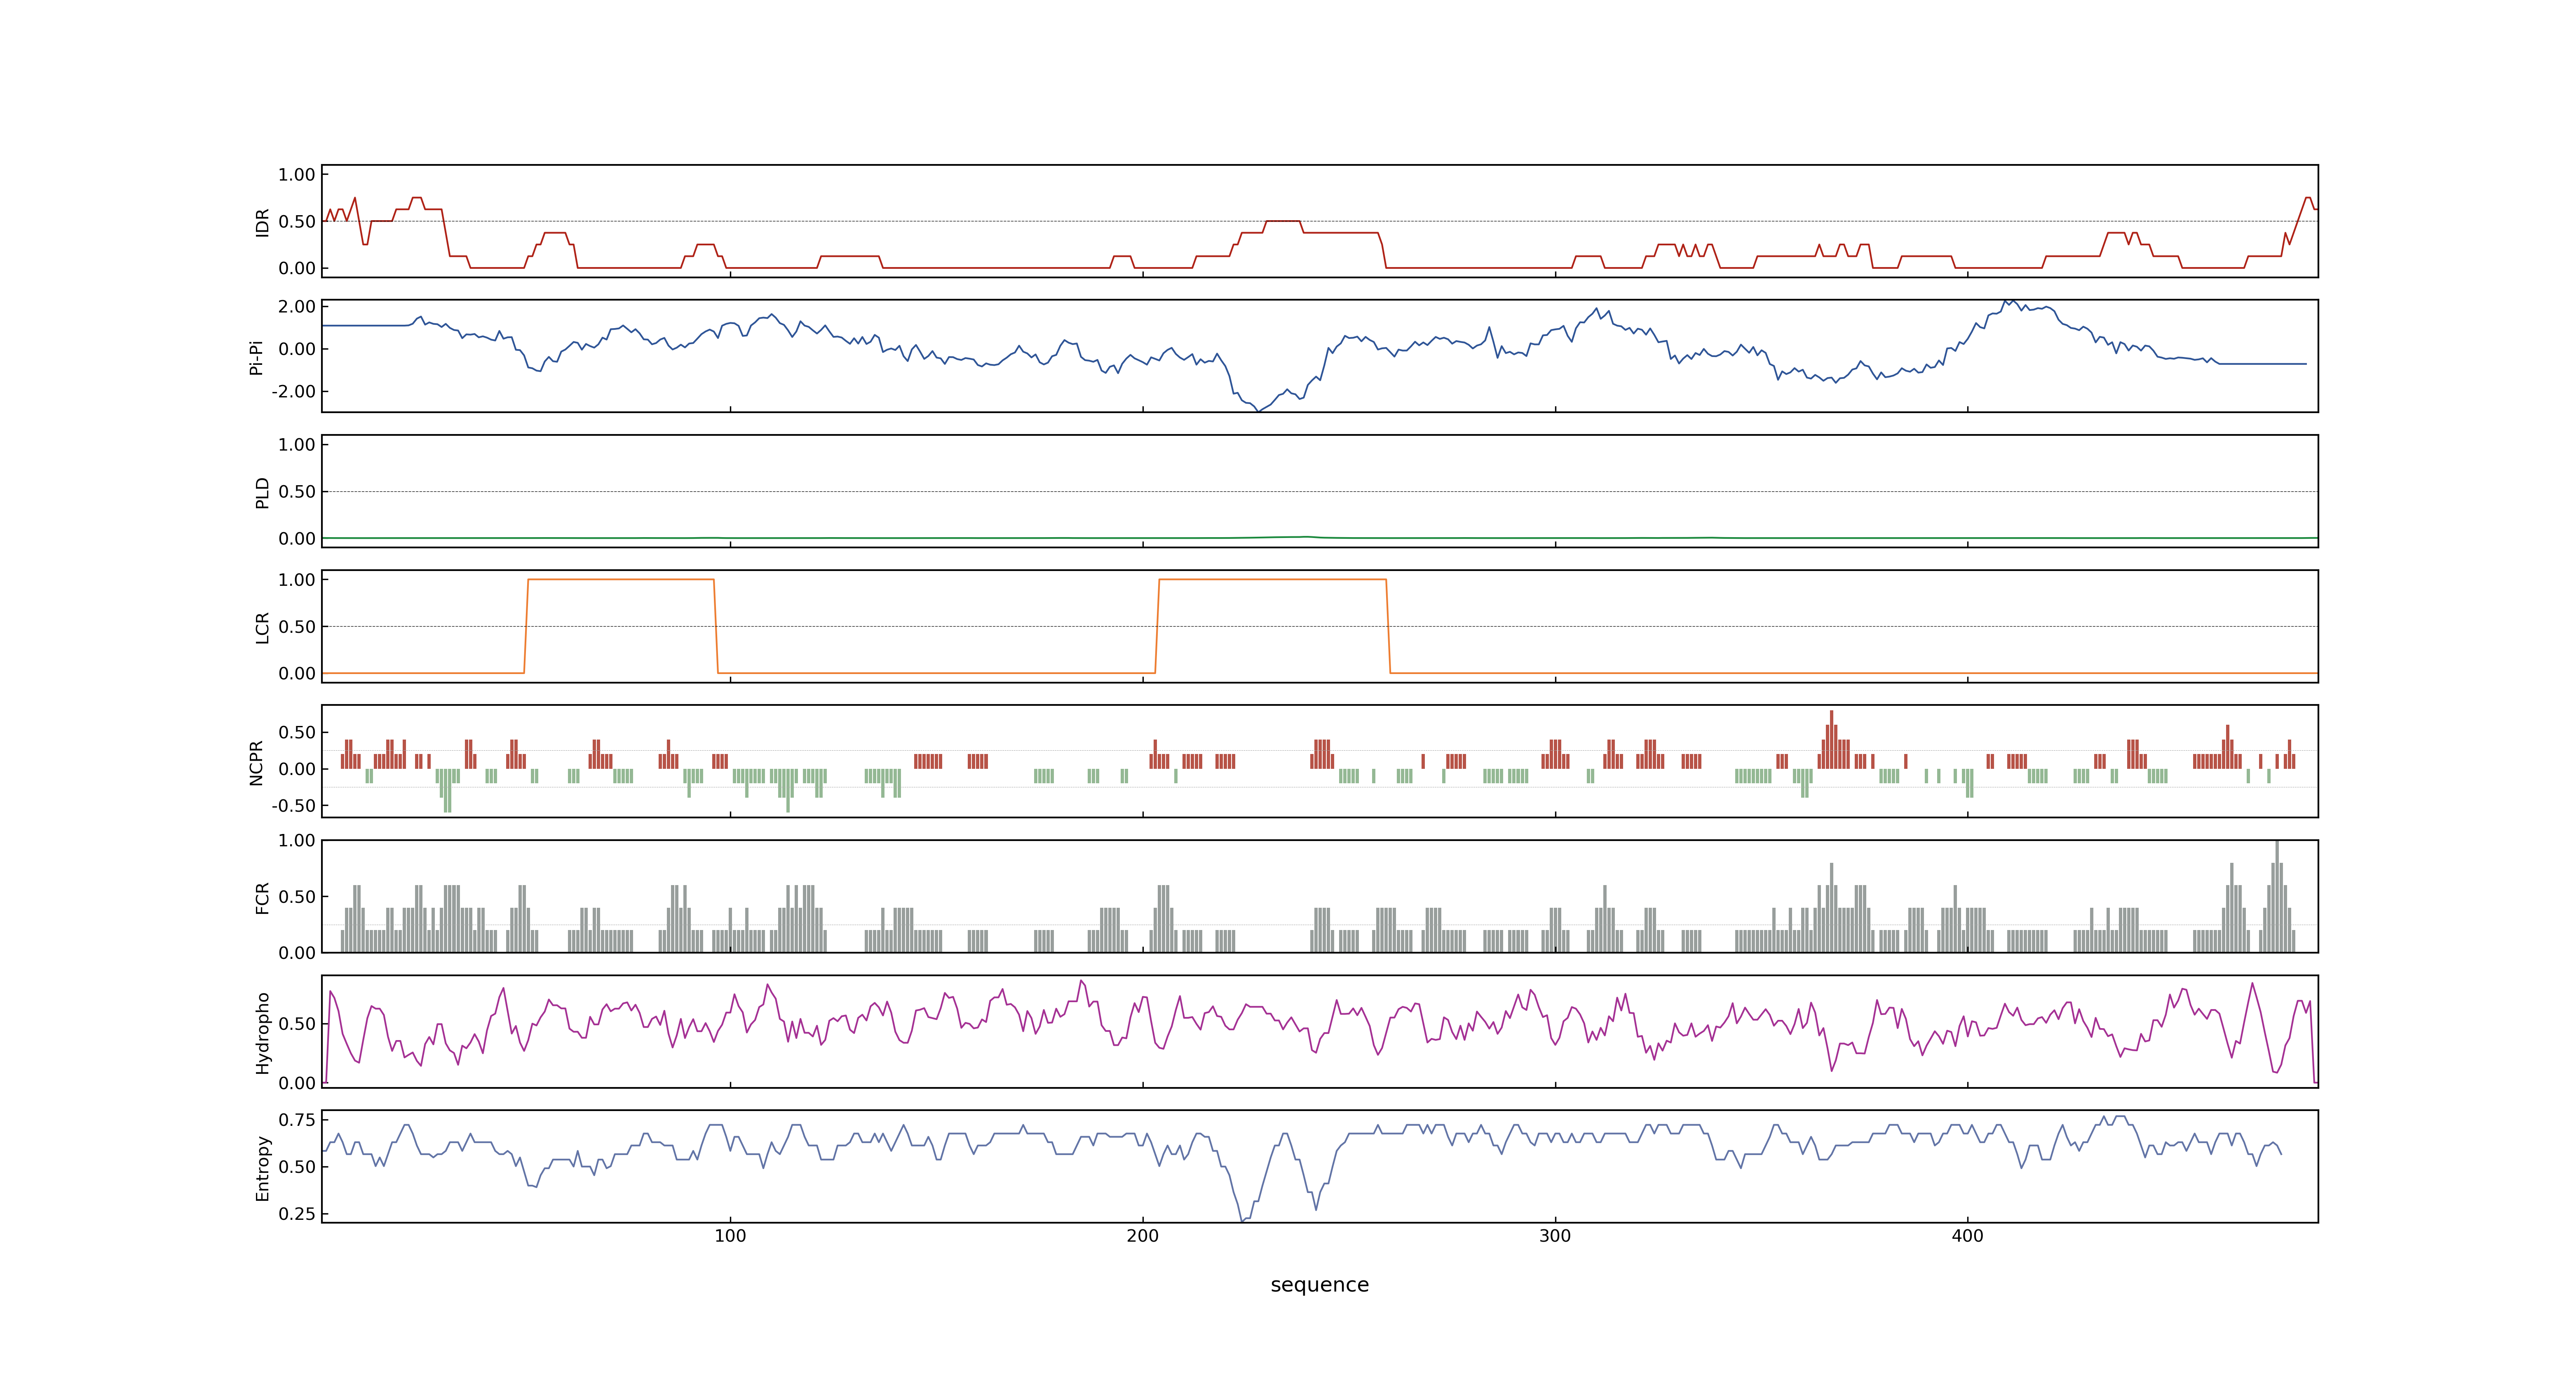
Task: Click the x-axis tick label 400
Action: [x=1967, y=1236]
